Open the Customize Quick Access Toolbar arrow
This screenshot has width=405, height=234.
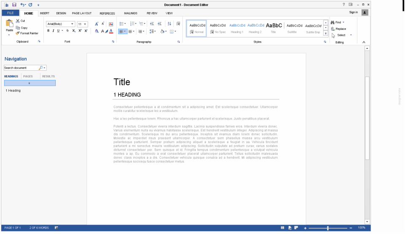[x=38, y=5]
